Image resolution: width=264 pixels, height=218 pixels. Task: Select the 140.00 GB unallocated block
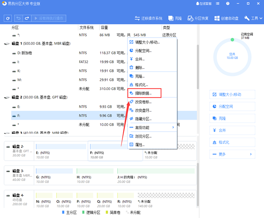(x=166, y=200)
